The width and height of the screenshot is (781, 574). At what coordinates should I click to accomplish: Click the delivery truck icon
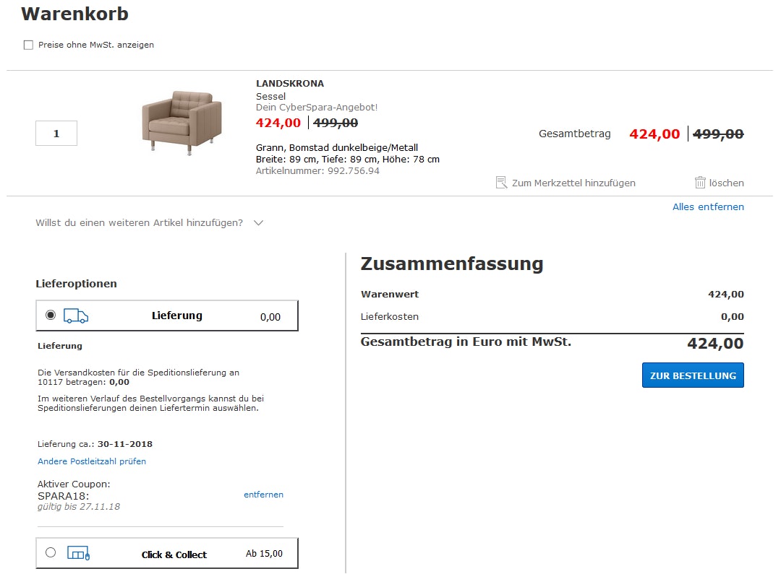[x=76, y=316]
